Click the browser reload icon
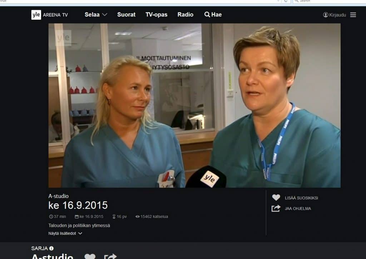Viewport: 366px width, 259px height. [286, 1]
